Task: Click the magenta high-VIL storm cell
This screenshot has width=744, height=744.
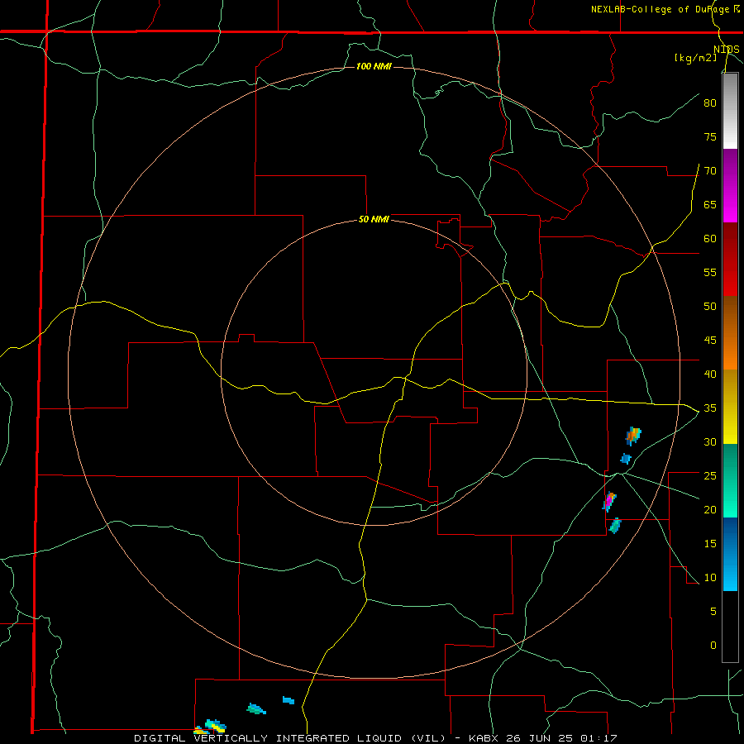Action: click(608, 502)
